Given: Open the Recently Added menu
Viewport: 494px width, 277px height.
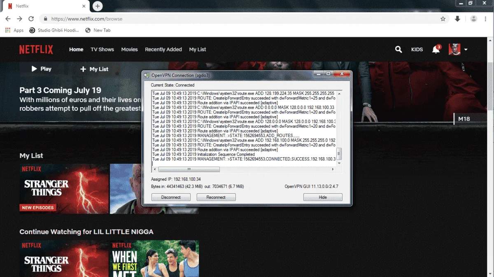Looking at the screenshot, I should point(163,49).
